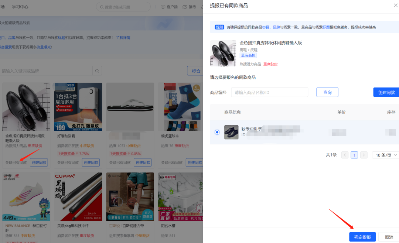
Task: Click the 蓝海商机 tag
Action: [x=248, y=55]
